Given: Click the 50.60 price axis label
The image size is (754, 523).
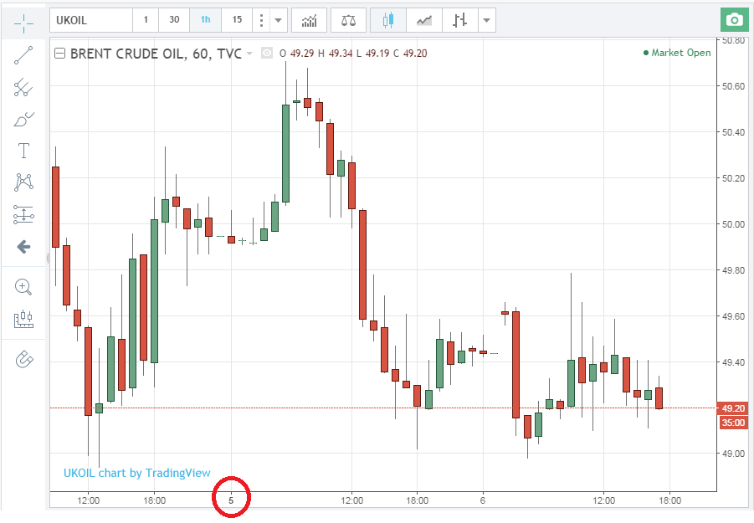Looking at the screenshot, I should [733, 86].
